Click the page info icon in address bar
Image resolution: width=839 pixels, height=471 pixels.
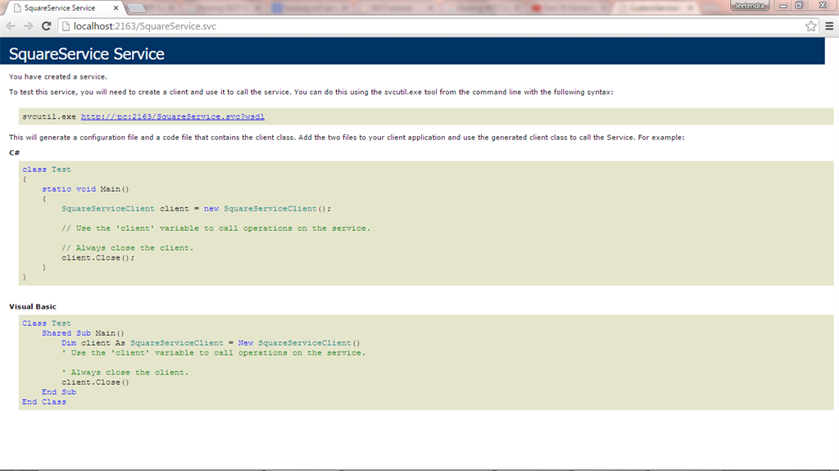pyautogui.click(x=66, y=26)
